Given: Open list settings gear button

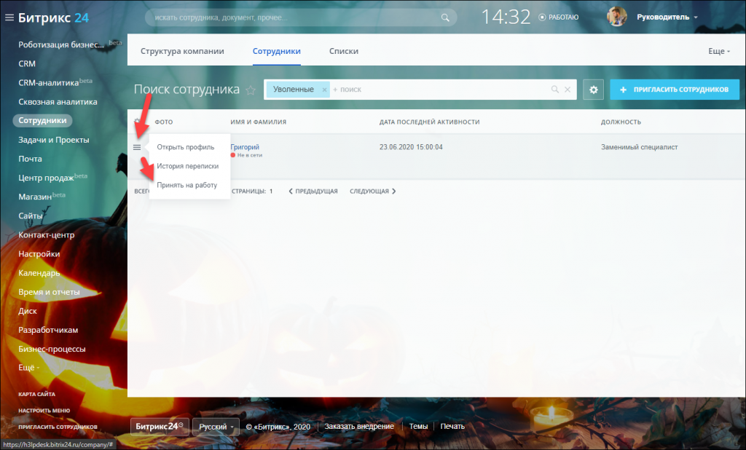Looking at the screenshot, I should click(593, 90).
